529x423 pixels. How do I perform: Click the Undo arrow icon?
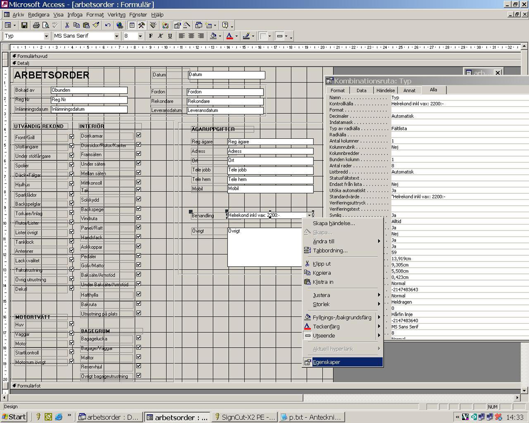pos(108,26)
